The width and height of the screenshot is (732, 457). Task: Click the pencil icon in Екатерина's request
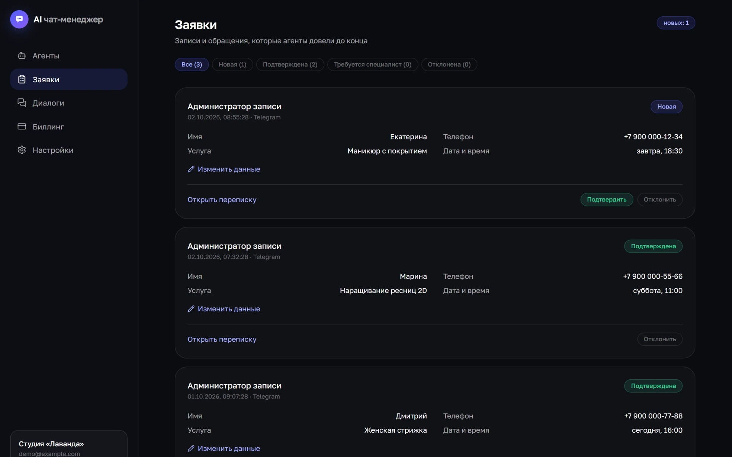[x=191, y=169]
